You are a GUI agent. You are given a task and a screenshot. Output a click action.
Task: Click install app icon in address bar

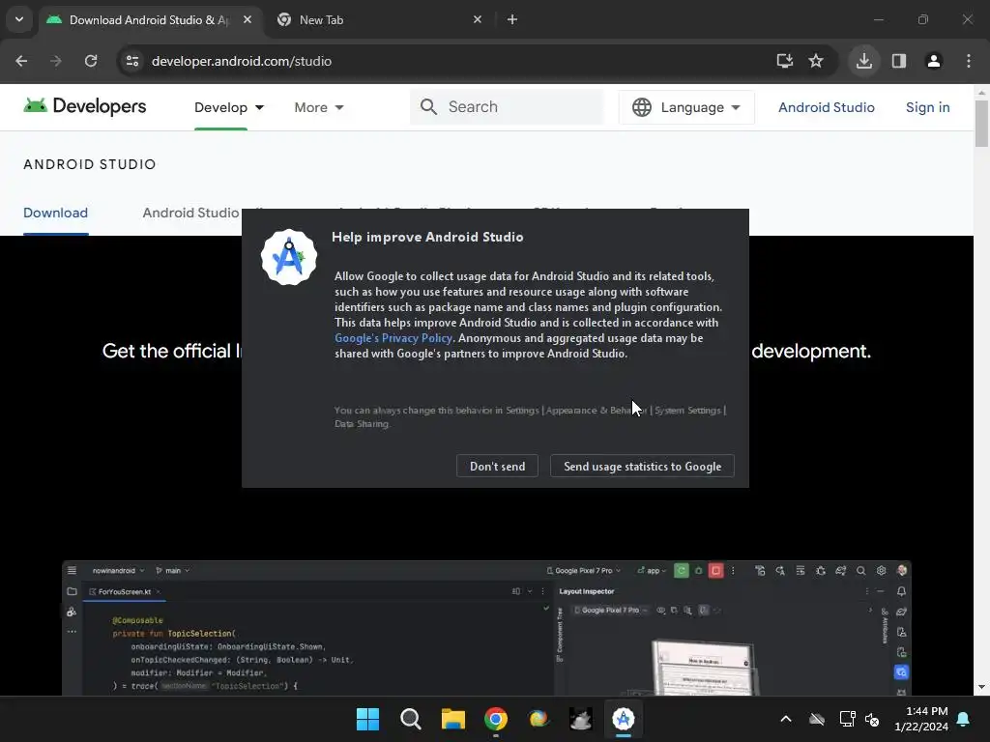(785, 61)
